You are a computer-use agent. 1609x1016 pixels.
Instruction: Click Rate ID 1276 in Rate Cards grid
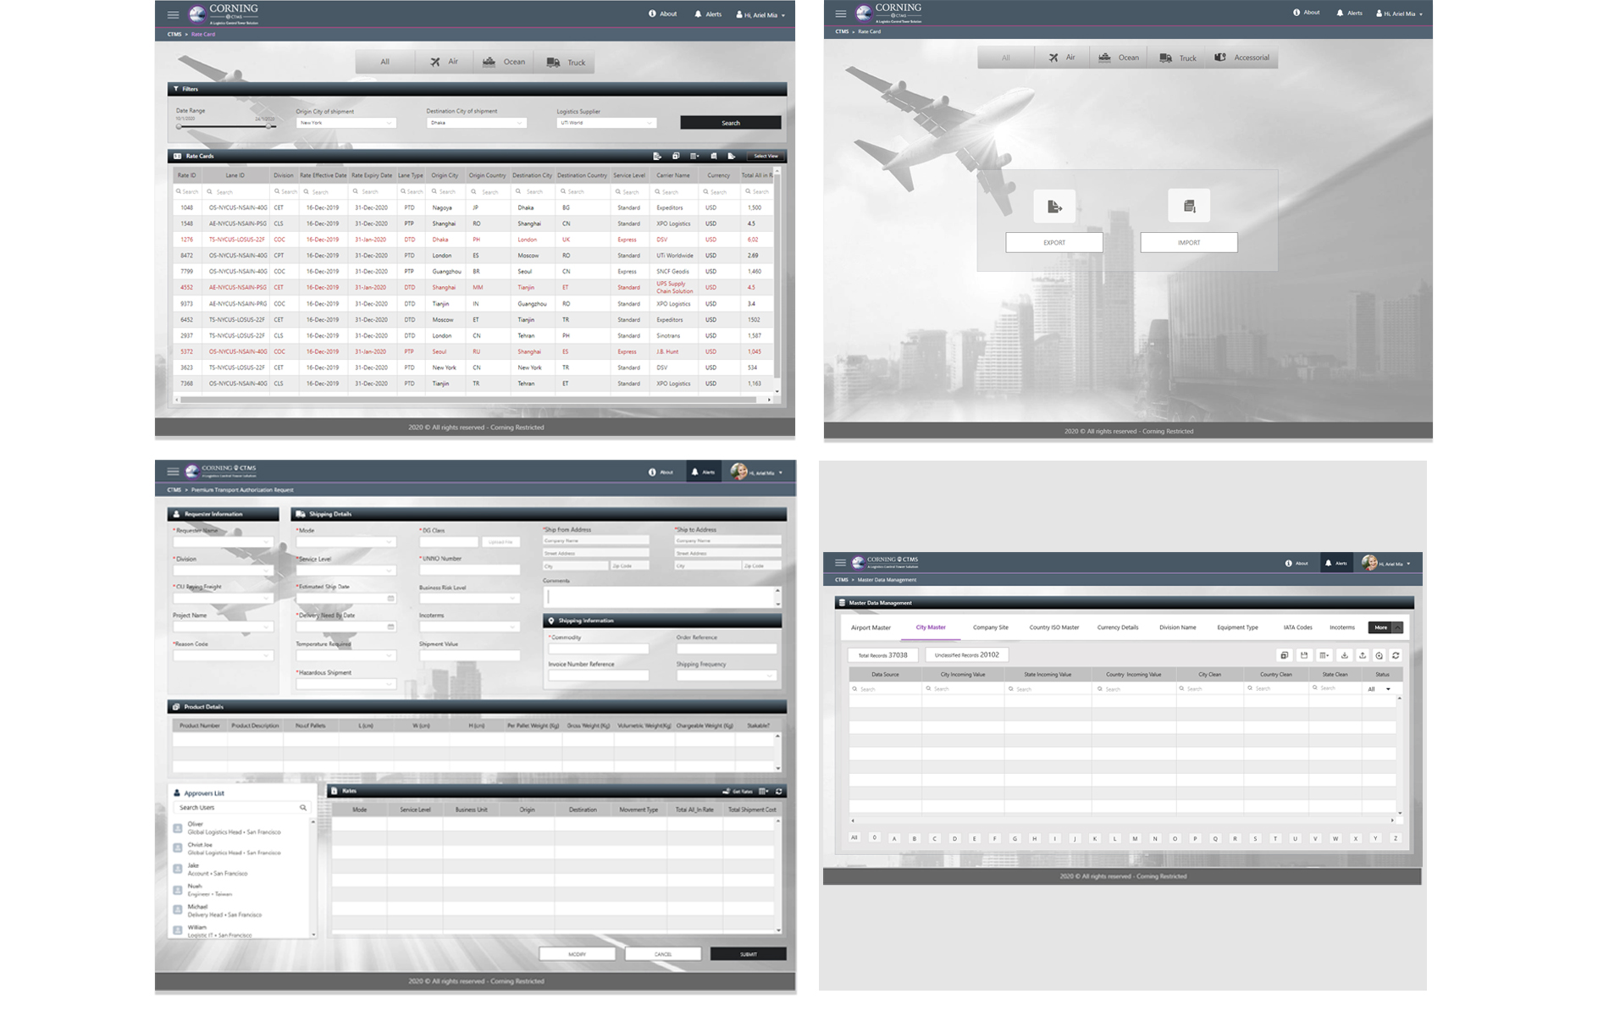coord(186,240)
